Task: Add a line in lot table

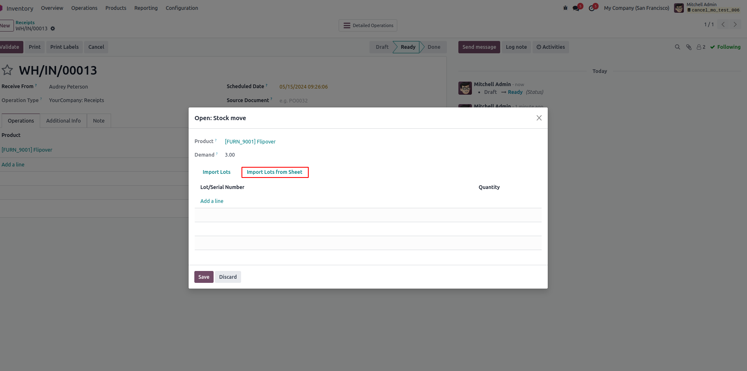Action: click(x=212, y=201)
